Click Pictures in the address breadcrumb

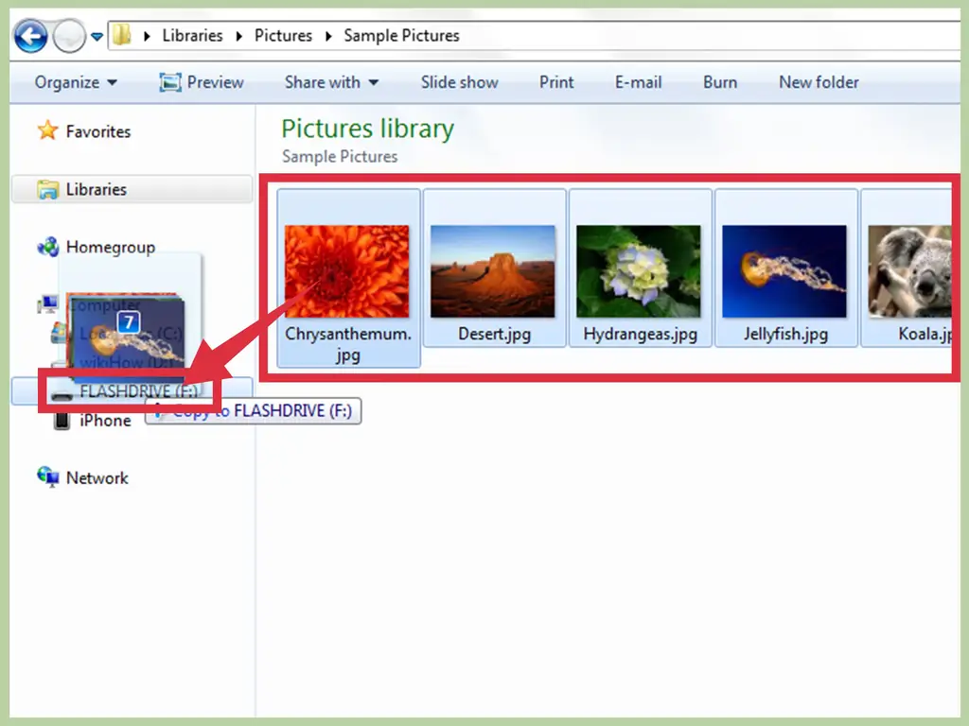(x=283, y=36)
